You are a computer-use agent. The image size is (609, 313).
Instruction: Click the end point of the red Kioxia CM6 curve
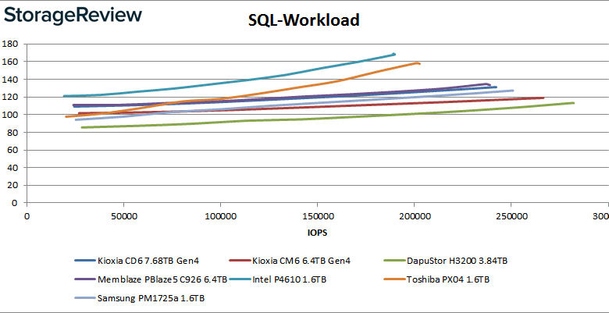point(543,98)
